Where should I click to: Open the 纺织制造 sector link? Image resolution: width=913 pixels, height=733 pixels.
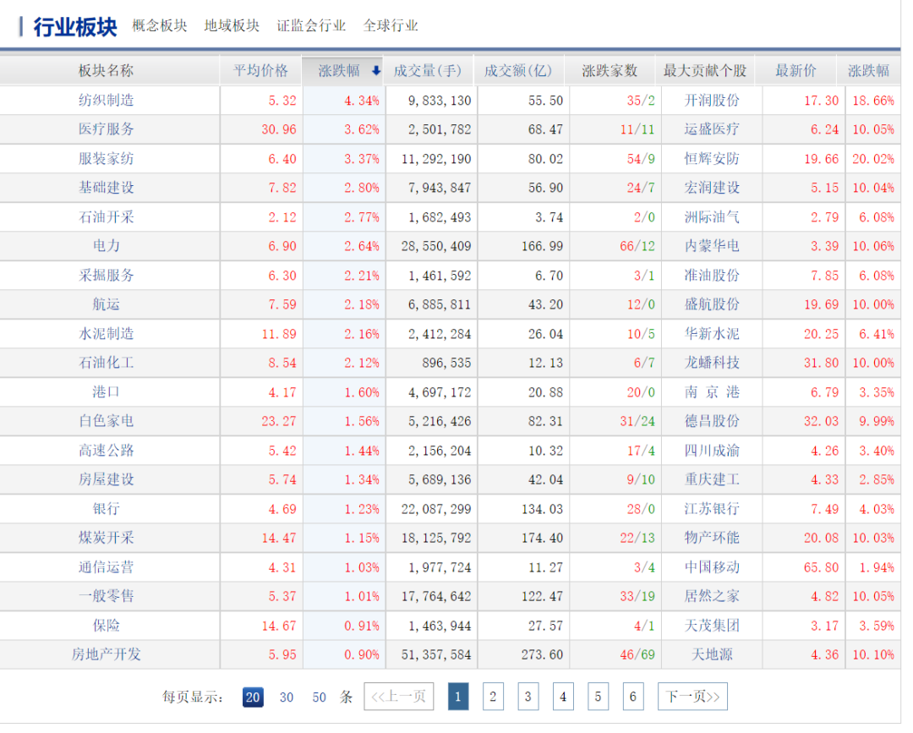tap(107, 100)
